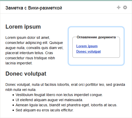Click the widget title Заметка с Вики-разметкой
132x118 pixels.
coord(34,8)
